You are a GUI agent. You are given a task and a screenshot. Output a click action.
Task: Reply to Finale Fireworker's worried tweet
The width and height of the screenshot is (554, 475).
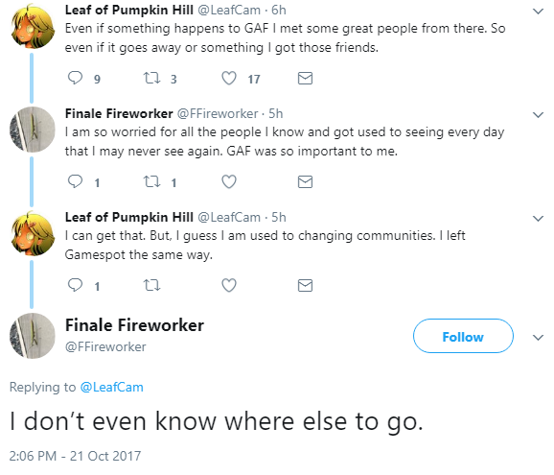(75, 181)
